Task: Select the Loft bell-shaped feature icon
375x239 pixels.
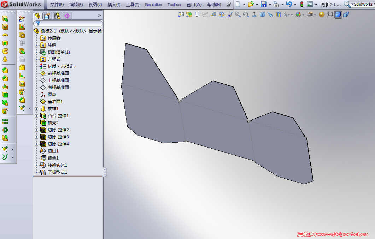Action: [5, 59]
